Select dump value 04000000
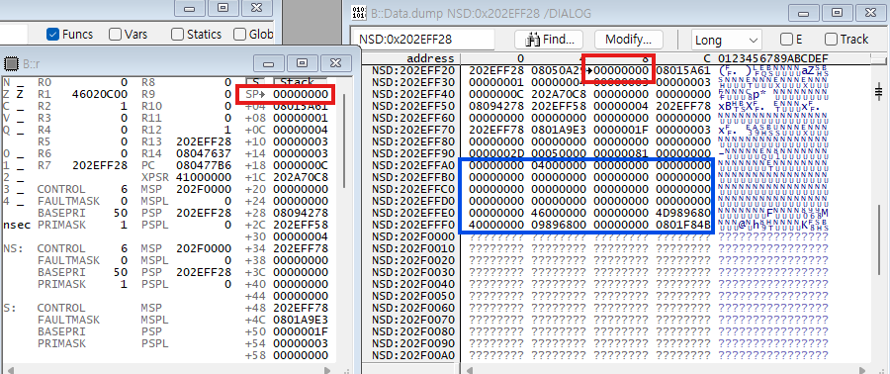This screenshot has width=890, height=374. [x=559, y=165]
